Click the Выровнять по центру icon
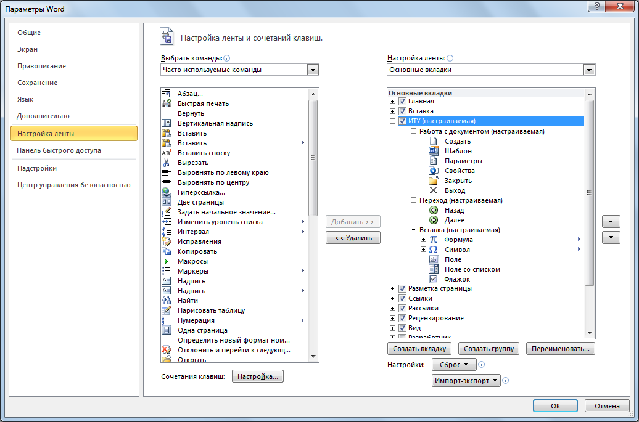The height and width of the screenshot is (422, 639). tap(167, 182)
